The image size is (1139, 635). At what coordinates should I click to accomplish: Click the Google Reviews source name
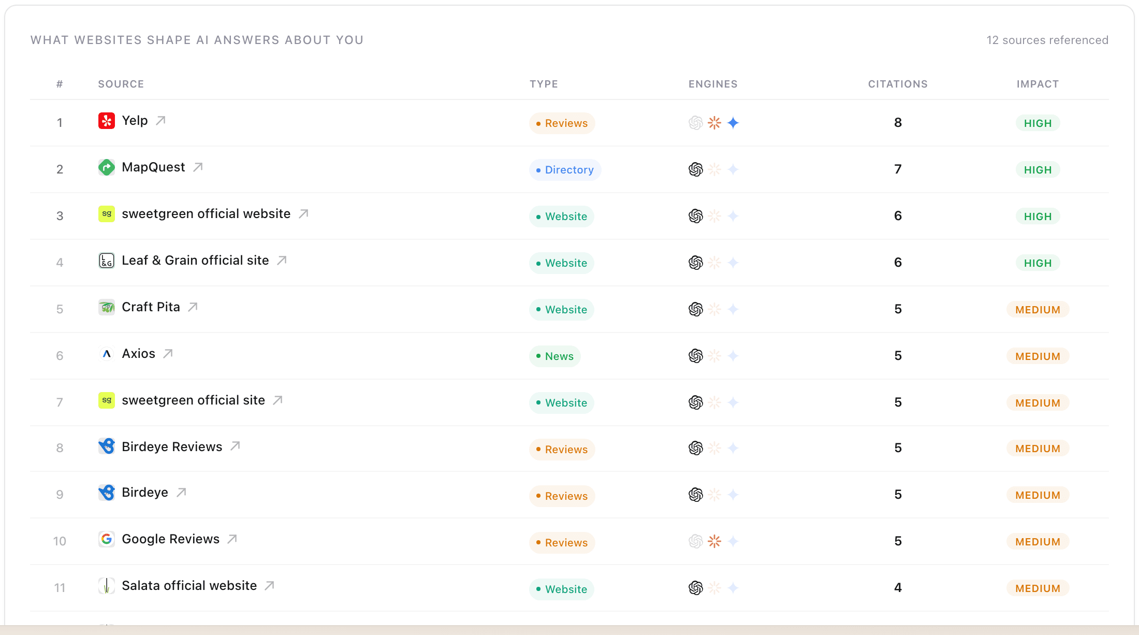170,539
